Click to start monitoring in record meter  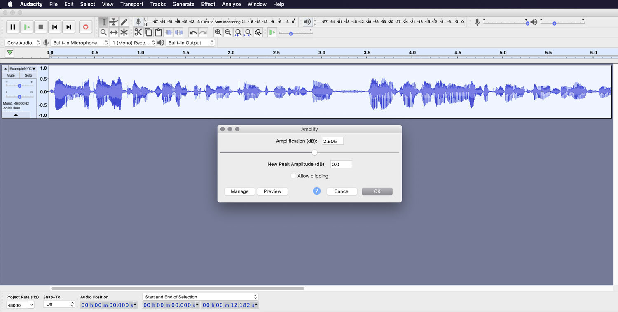(220, 22)
